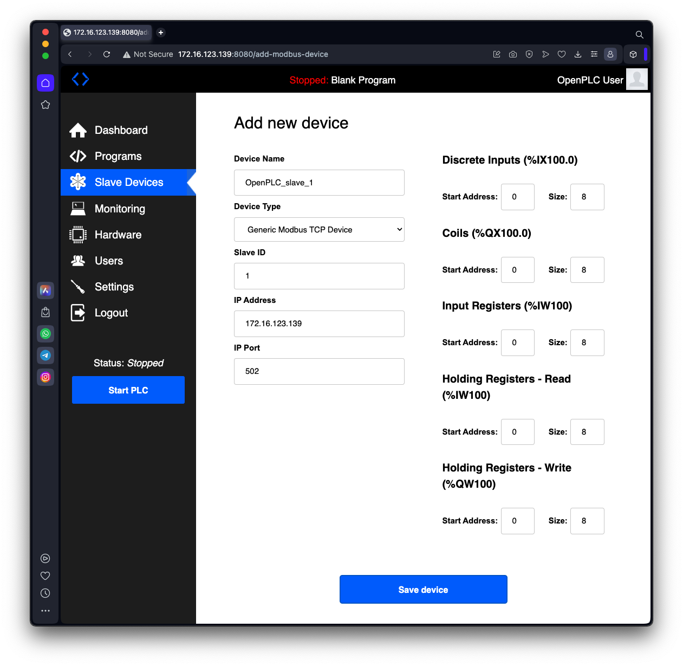
Task: Open Settings menu item
Action: click(x=114, y=287)
